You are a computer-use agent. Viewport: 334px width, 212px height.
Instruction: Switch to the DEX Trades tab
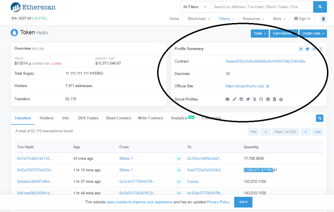click(x=88, y=118)
